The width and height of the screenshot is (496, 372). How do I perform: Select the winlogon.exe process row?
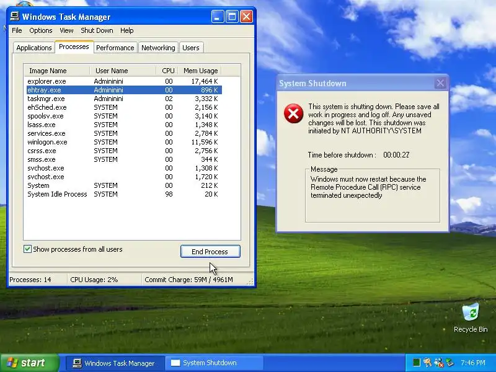pos(123,142)
